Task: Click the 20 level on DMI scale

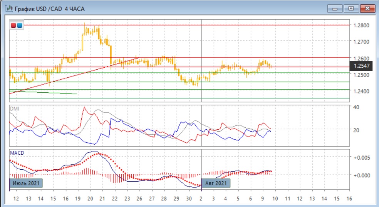Action: pos(356,130)
